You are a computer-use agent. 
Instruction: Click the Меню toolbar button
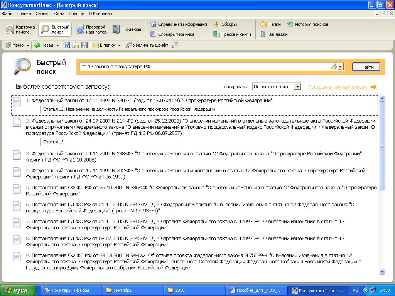point(15,45)
